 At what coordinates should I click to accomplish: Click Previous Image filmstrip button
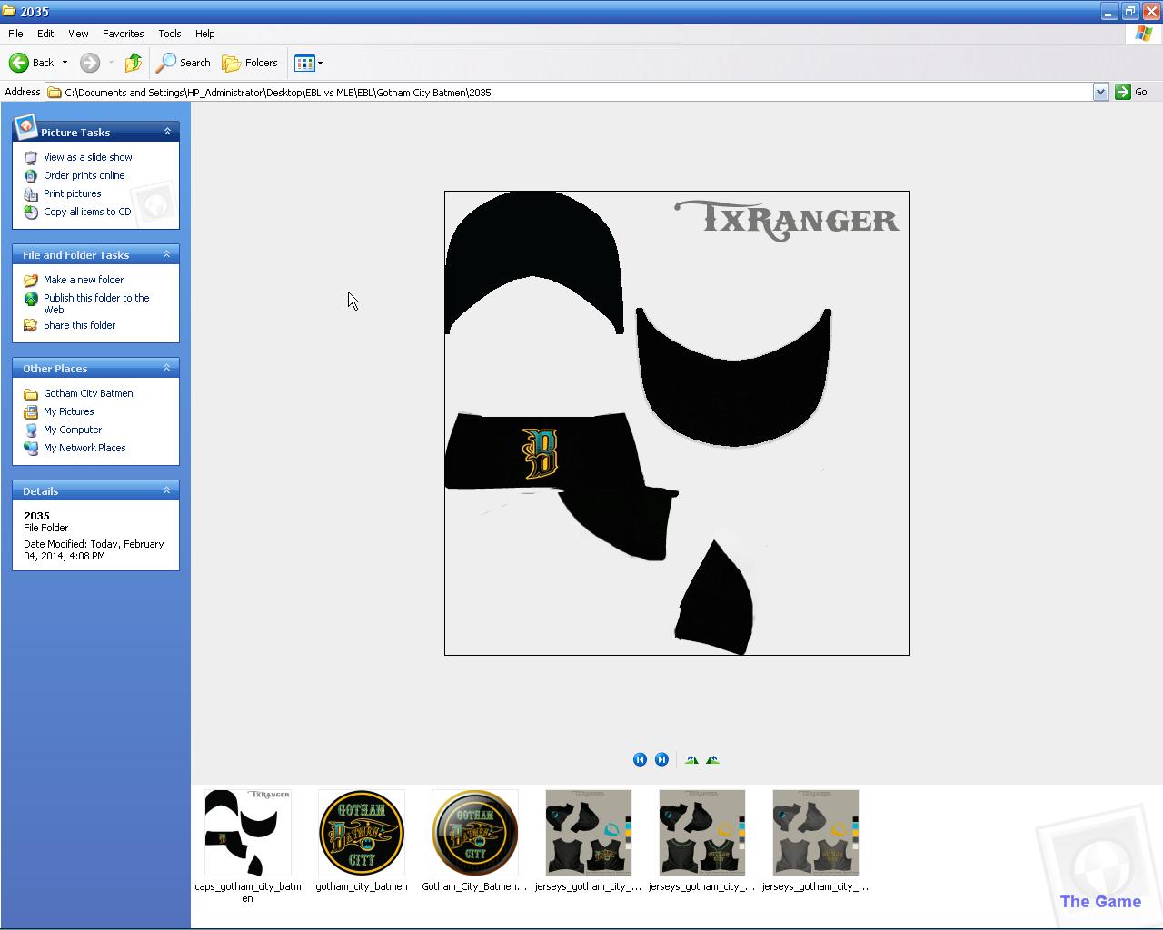coord(640,759)
